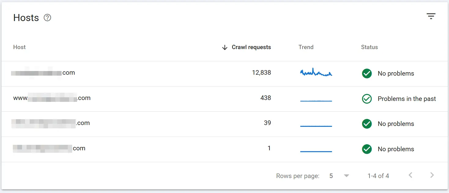Click the No problems status in the 12,838 row
This screenshot has width=449, height=193.
[396, 73]
